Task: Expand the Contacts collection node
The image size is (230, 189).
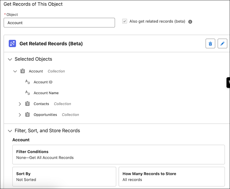Action: coord(20,104)
